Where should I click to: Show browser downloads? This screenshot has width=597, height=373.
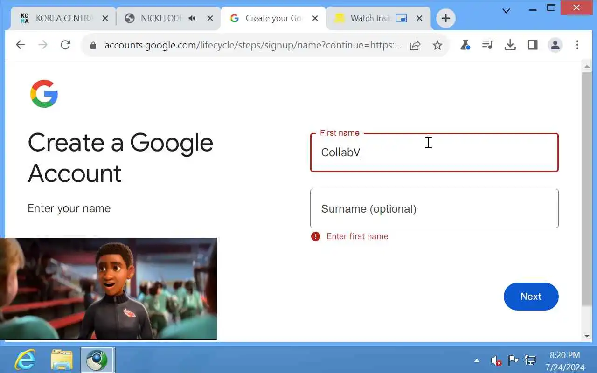click(510, 45)
